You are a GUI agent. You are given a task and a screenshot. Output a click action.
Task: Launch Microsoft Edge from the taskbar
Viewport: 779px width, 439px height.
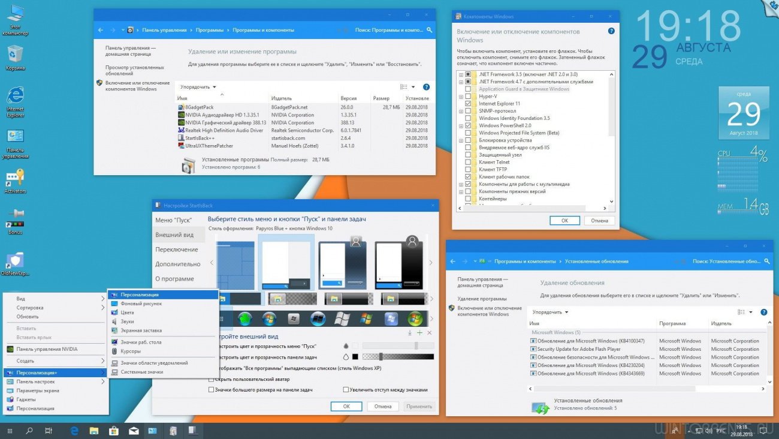click(x=74, y=431)
